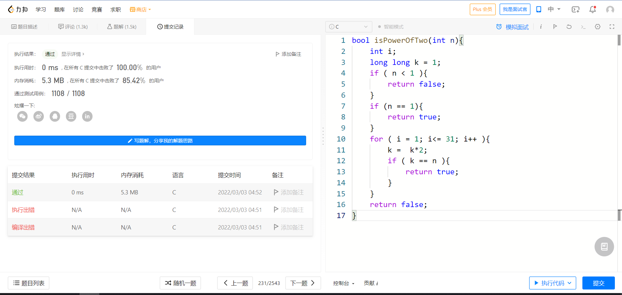Image resolution: width=622 pixels, height=295 pixels.
Task: Expand the 控制台 console panel
Action: click(343, 283)
